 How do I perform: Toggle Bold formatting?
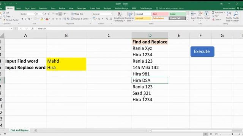coord(22,19)
